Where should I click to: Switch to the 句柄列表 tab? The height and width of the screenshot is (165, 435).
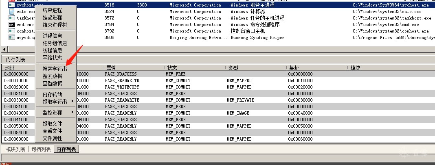tap(41, 150)
